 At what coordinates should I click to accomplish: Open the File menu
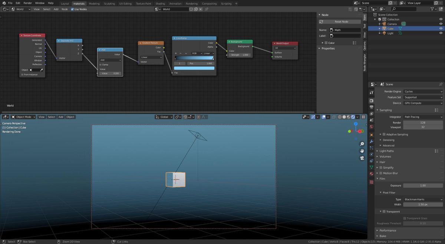[10, 3]
